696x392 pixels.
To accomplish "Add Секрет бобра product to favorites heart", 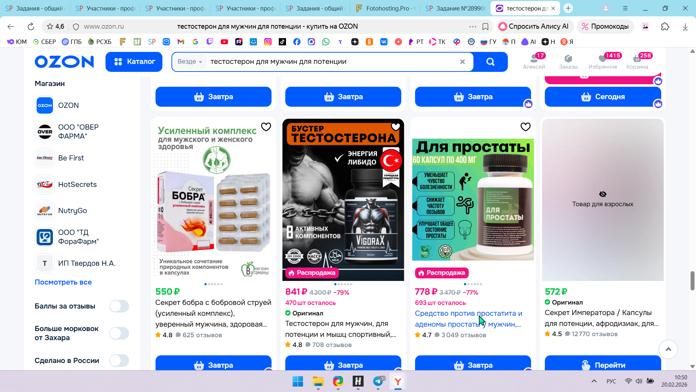I will [x=266, y=127].
